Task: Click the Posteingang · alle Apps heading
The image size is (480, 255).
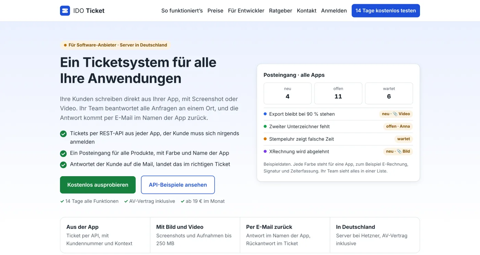Action: [x=294, y=75]
